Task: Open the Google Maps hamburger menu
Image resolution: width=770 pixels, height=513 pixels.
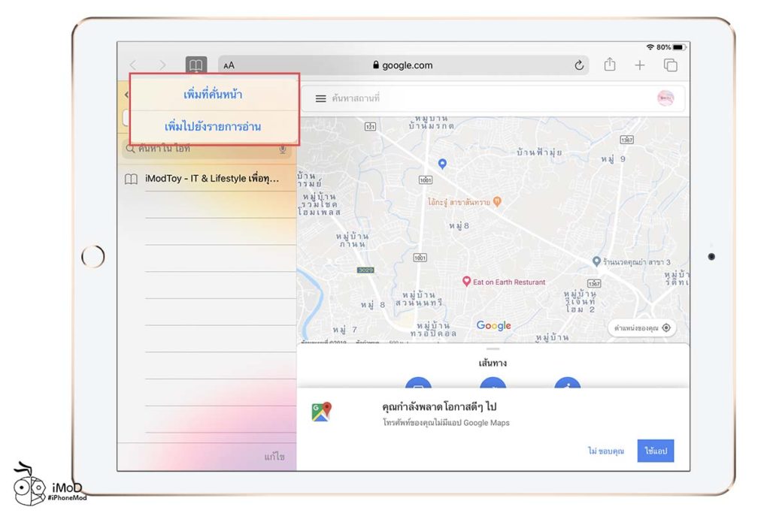Action: 319,98
